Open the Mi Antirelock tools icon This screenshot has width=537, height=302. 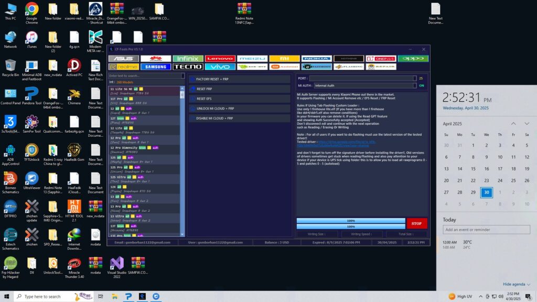point(285,67)
